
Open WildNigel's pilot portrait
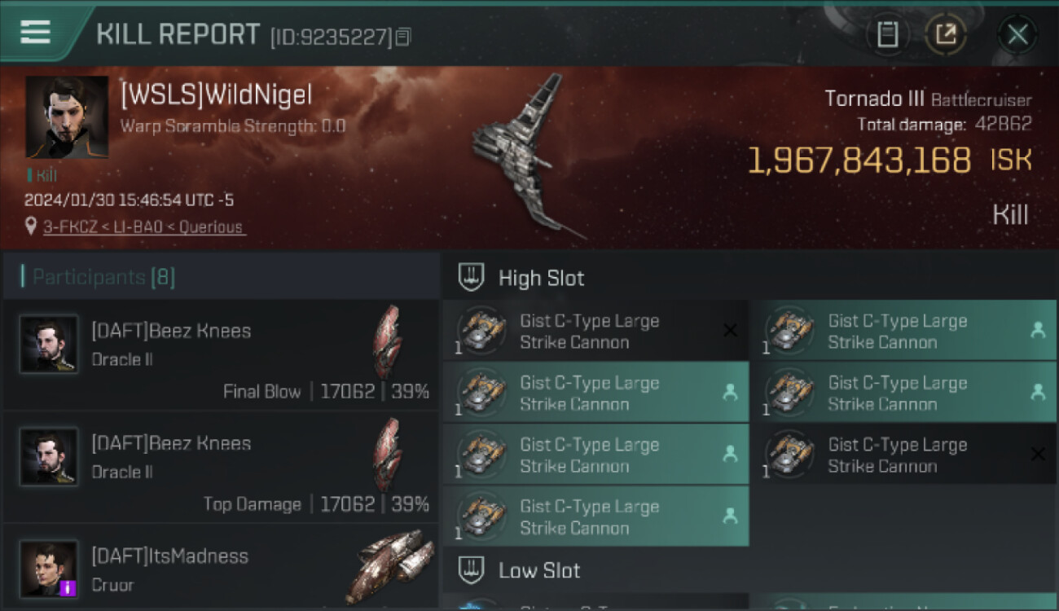click(67, 117)
